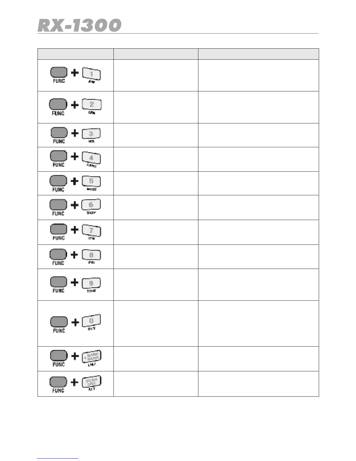Image resolution: width=356 pixels, height=461 pixels.
Task: Click the number 7 key icon
Action: click(x=91, y=230)
